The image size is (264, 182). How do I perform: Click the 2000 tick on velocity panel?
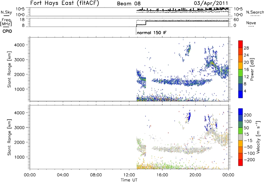19,142
